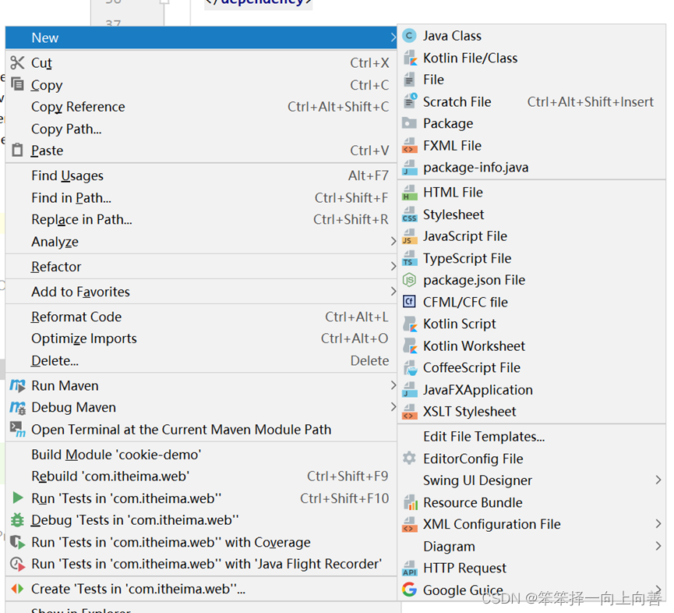Image resolution: width=674 pixels, height=613 pixels.
Task: Expand the New submenu arrow
Action: (x=393, y=37)
